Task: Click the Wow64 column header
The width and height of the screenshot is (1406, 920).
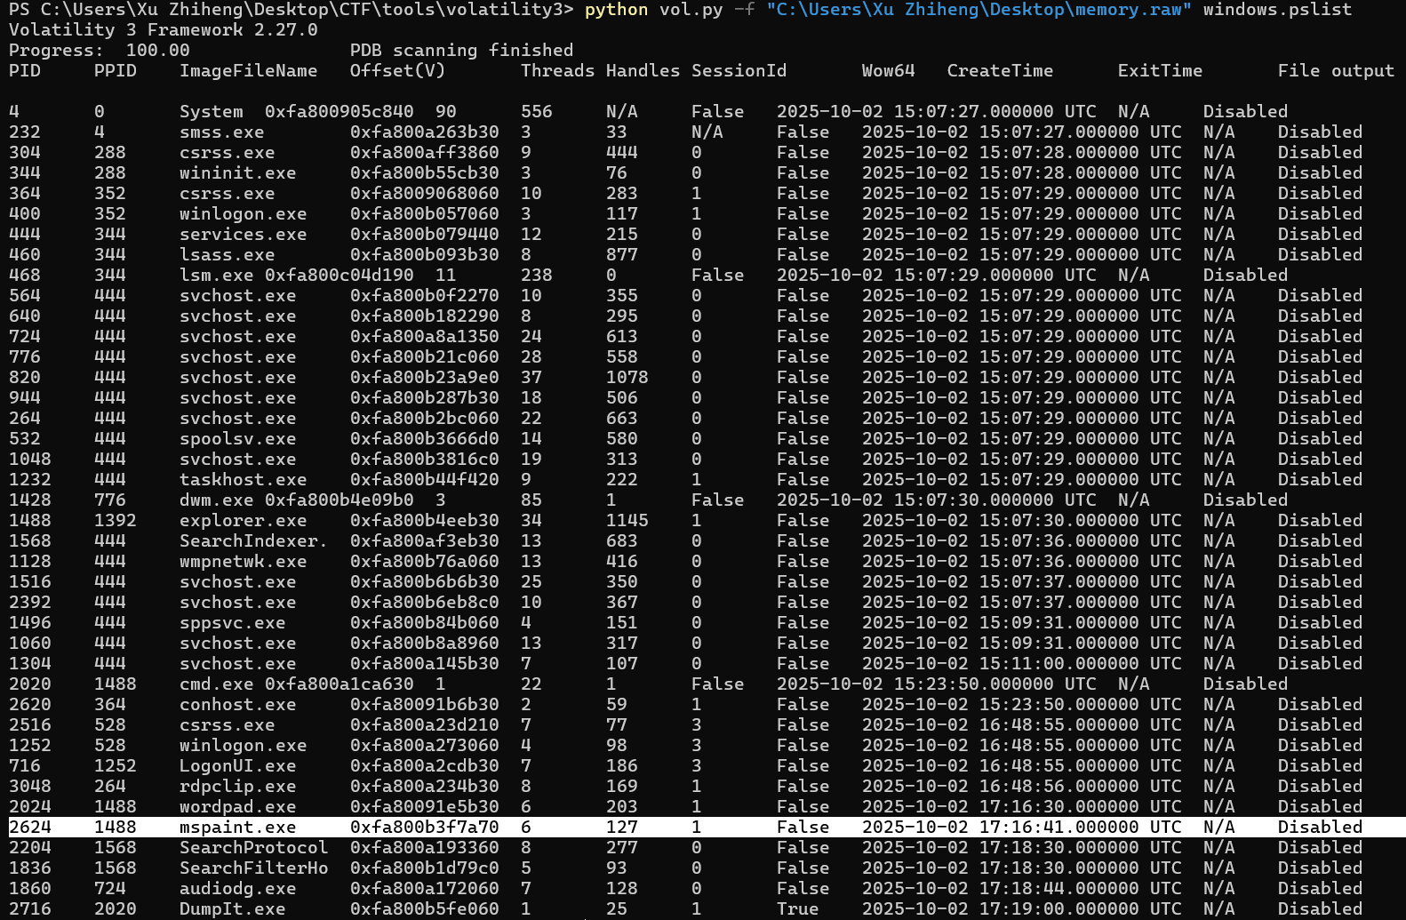Action: tap(888, 71)
